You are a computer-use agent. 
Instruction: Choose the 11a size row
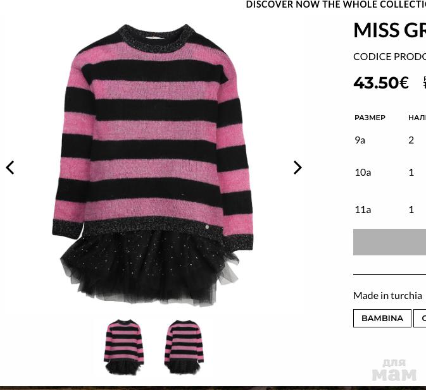(x=390, y=210)
